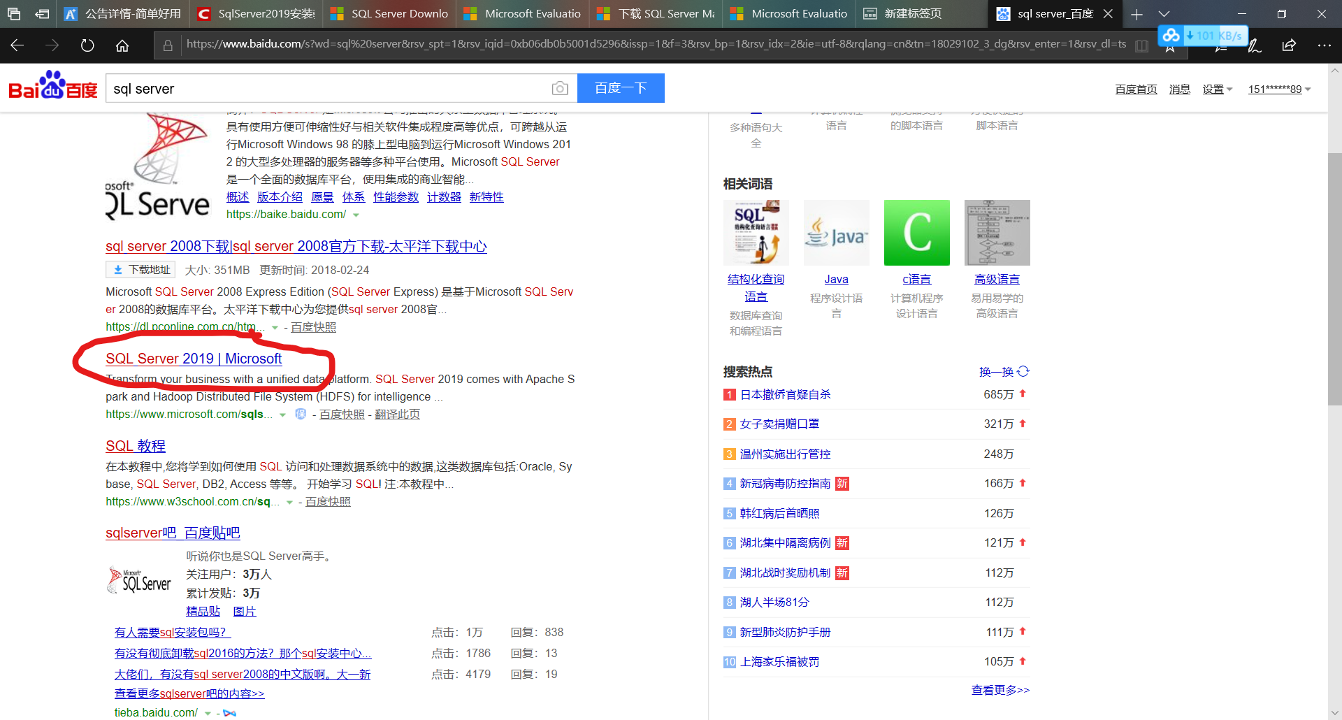
Task: Open the SQL Server logo image in baike result
Action: point(157,168)
